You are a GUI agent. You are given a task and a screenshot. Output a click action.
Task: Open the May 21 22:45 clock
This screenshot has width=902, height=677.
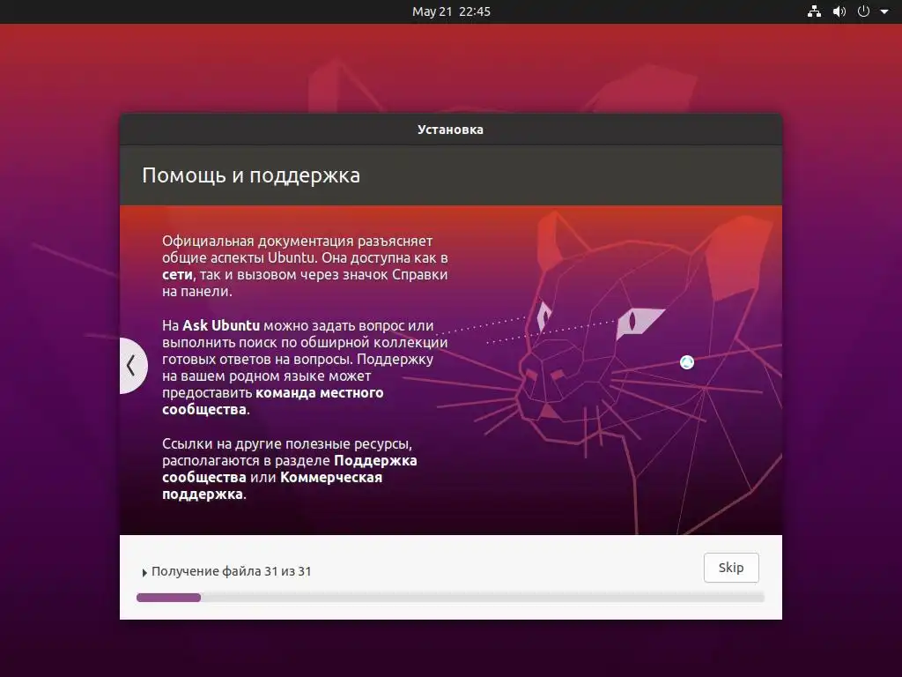click(x=451, y=11)
